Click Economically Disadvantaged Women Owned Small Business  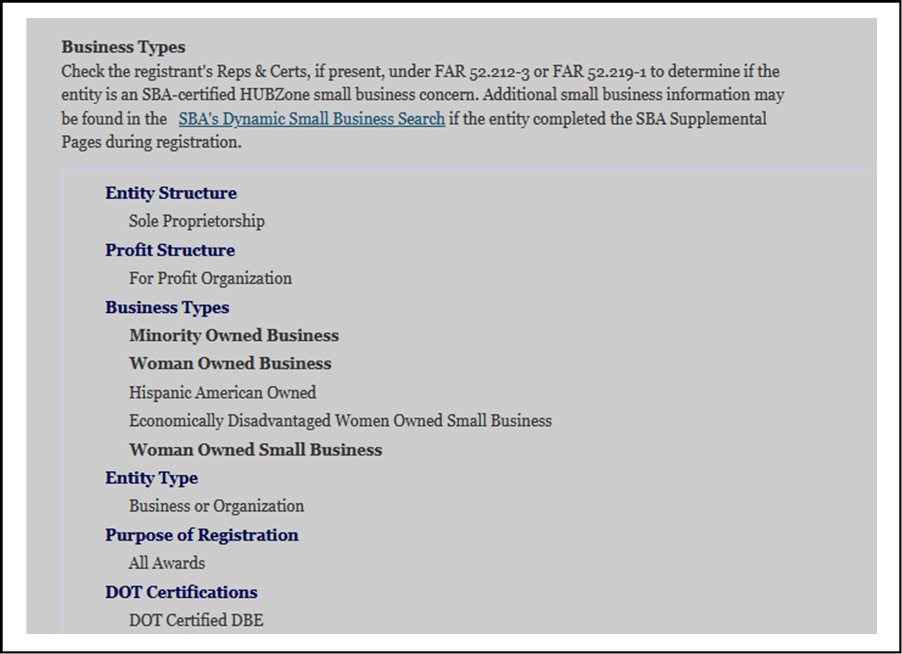[x=340, y=421]
